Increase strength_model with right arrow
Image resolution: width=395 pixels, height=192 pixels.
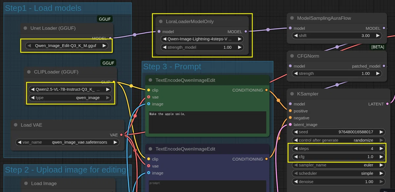point(240,47)
